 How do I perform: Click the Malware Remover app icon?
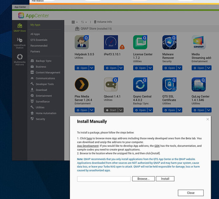(169, 42)
